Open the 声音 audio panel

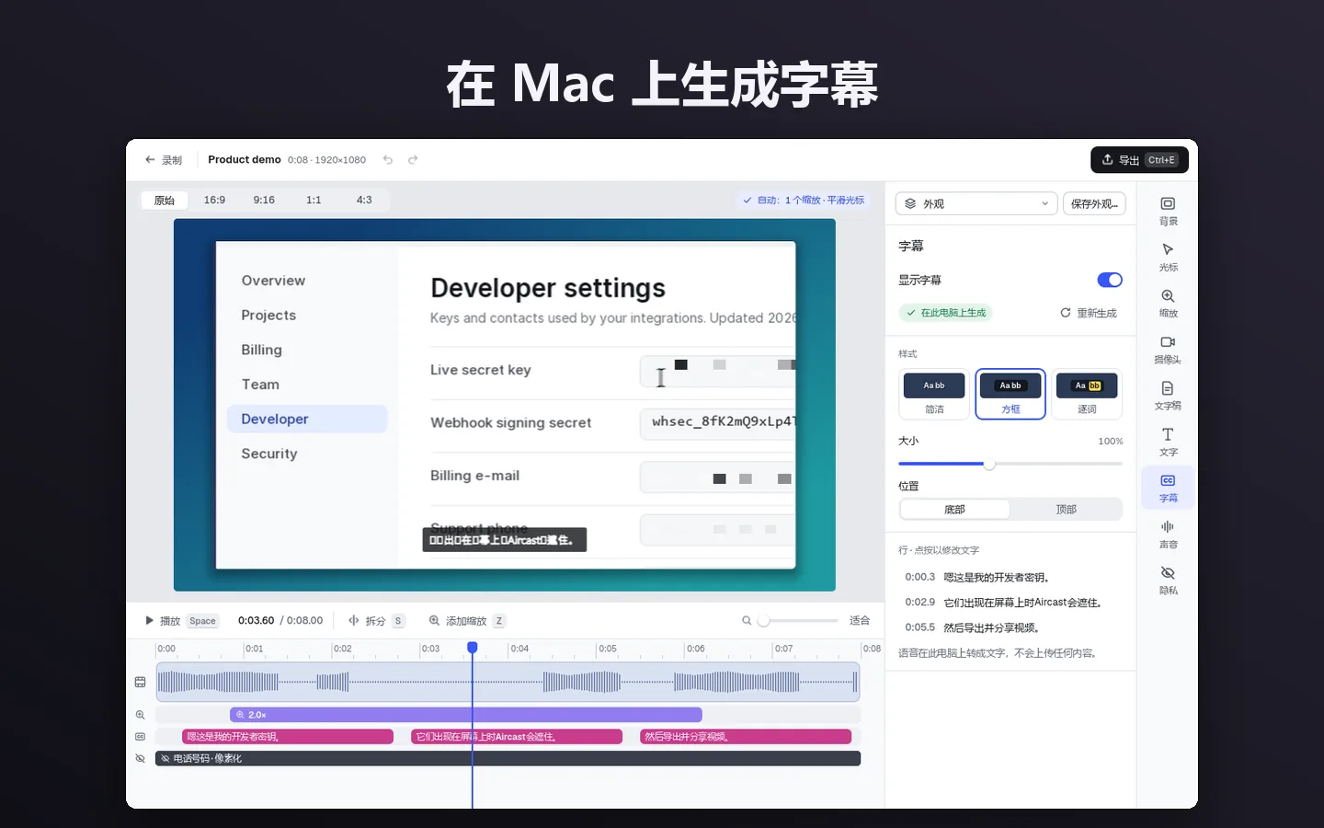[x=1168, y=535]
